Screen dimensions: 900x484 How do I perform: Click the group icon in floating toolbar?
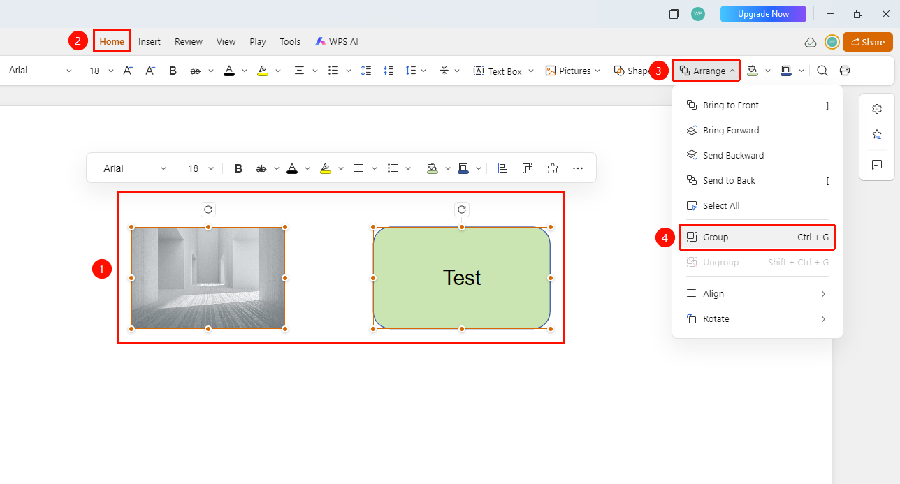click(x=528, y=168)
